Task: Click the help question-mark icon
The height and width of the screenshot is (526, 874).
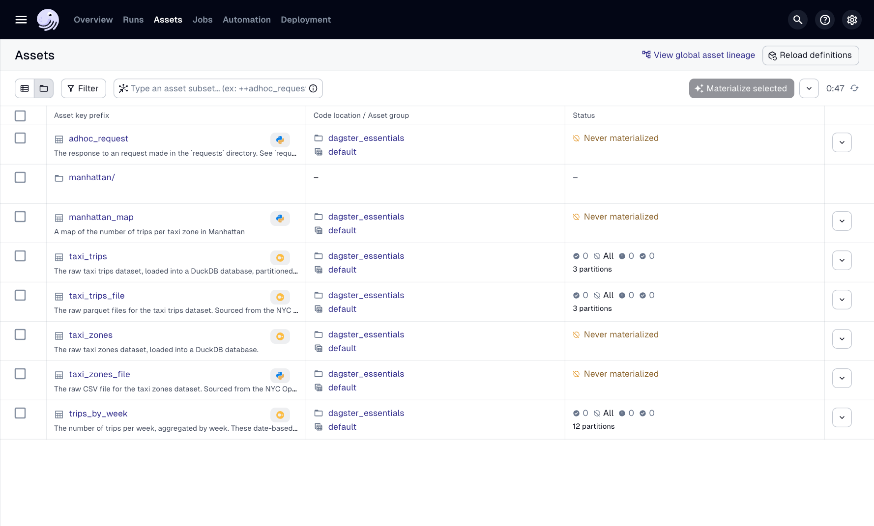Action: [825, 20]
